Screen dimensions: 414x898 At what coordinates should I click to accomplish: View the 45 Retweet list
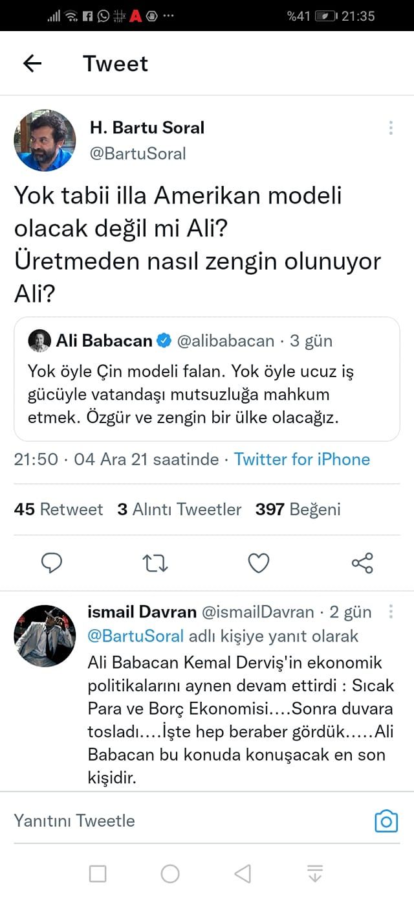click(58, 510)
